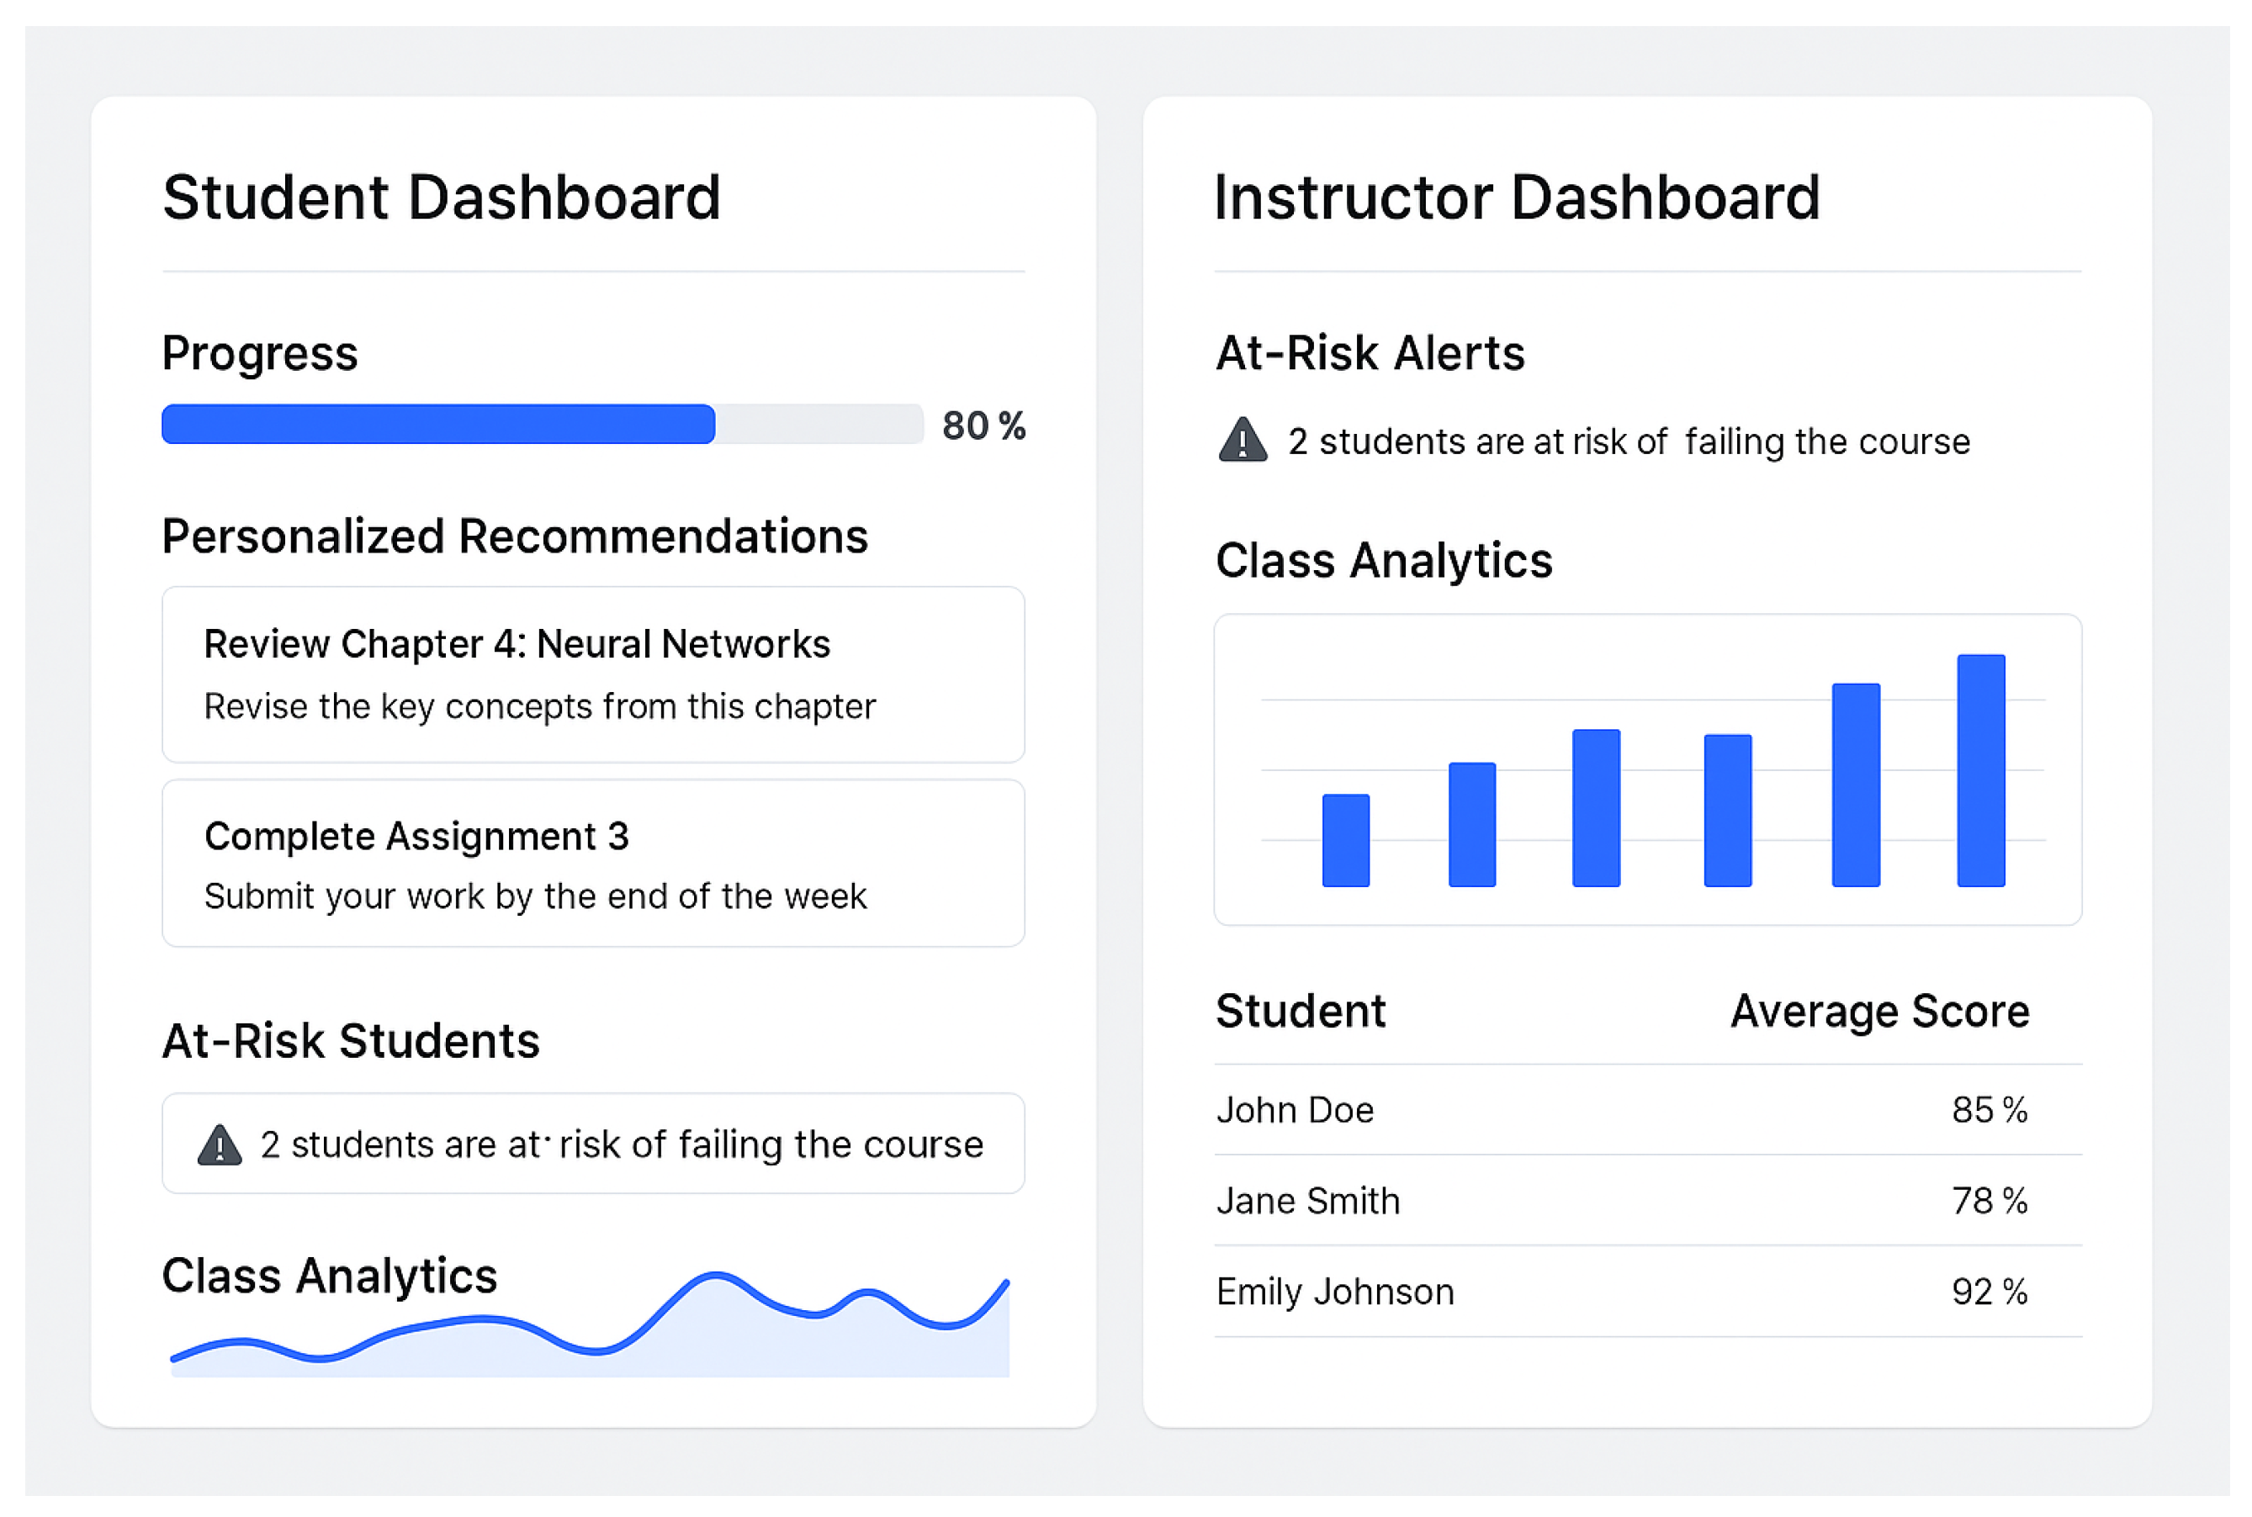Open Review Chapter 4: Neural Networks recommendation
2252x1517 pixels.
click(593, 674)
